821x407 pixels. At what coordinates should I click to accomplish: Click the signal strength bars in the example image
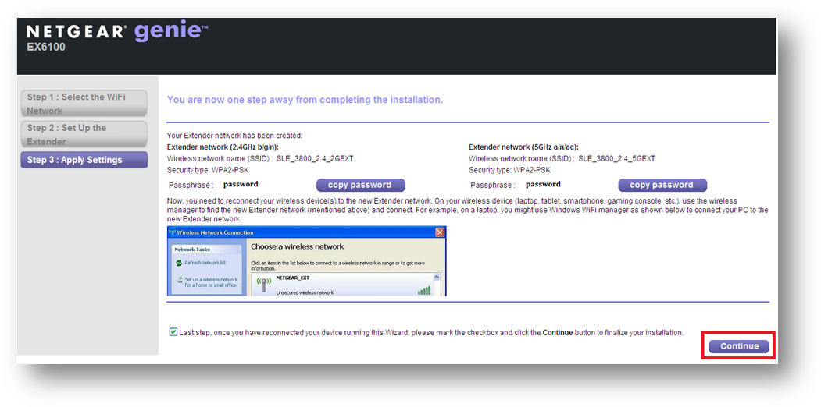pos(424,290)
